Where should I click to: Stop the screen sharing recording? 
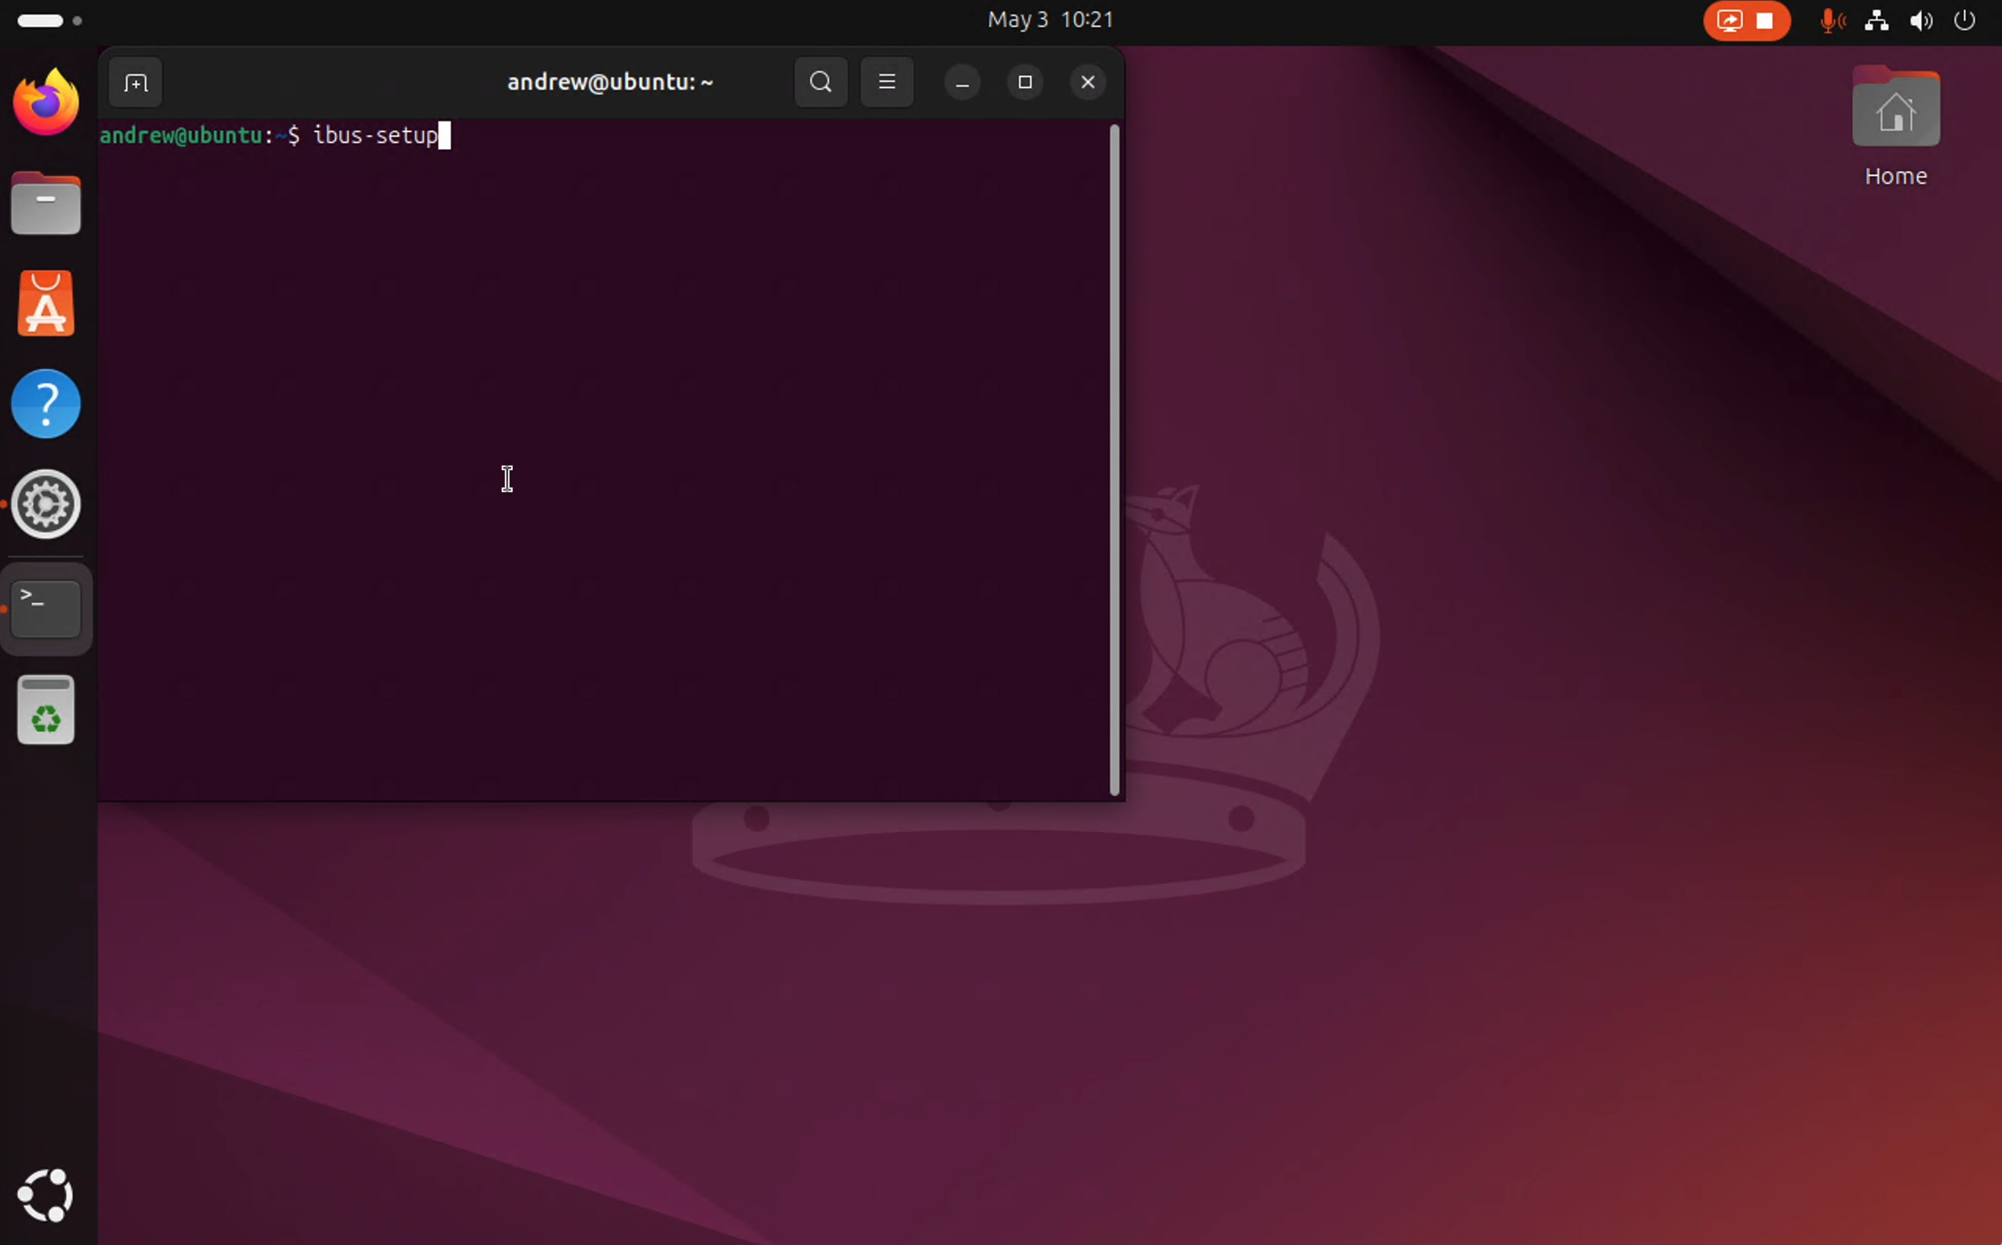(x=1764, y=20)
